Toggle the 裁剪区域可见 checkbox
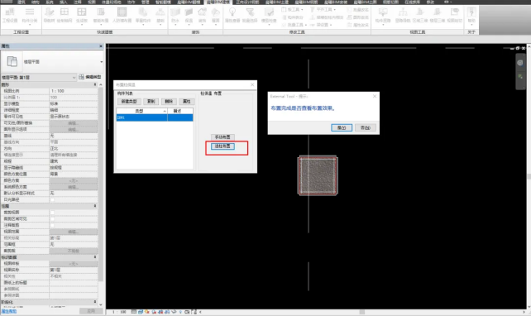 pos(52,218)
